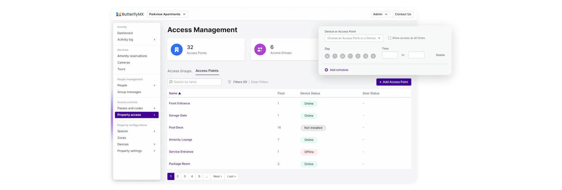
Task: Click the Device Status column header
Action: (x=310, y=93)
